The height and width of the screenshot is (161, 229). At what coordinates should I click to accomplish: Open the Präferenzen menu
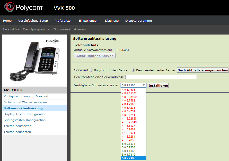[x=63, y=21]
